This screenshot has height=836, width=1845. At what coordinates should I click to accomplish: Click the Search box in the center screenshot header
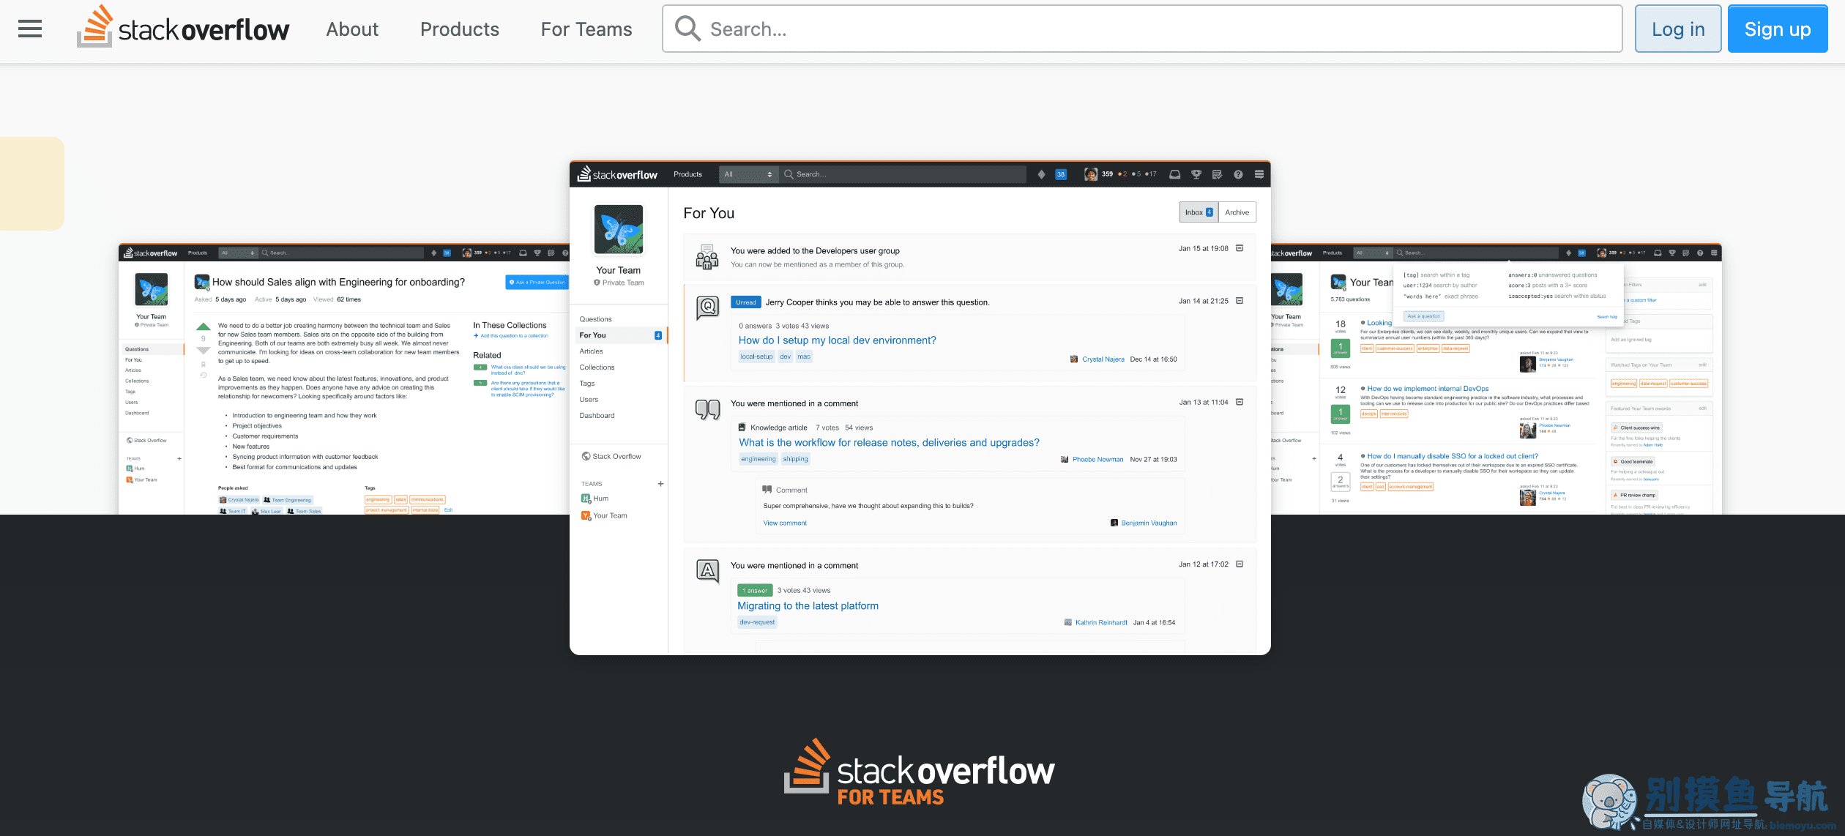coord(903,174)
